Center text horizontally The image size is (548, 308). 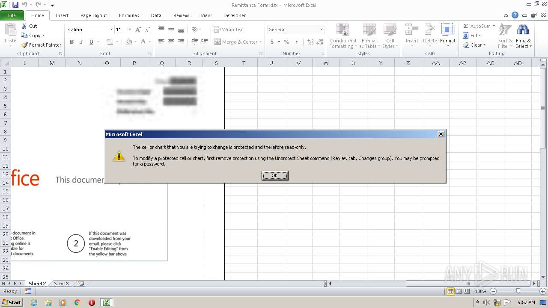click(x=171, y=42)
